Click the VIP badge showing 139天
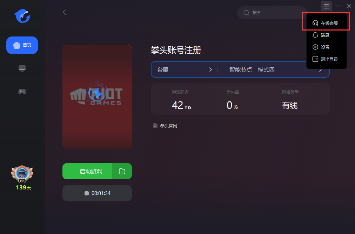 pyautogui.click(x=22, y=178)
